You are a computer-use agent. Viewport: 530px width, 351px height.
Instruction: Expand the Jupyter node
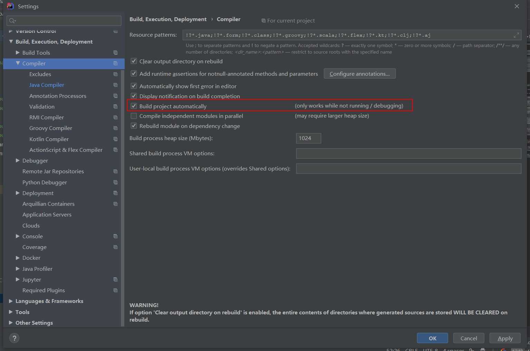[x=18, y=279]
